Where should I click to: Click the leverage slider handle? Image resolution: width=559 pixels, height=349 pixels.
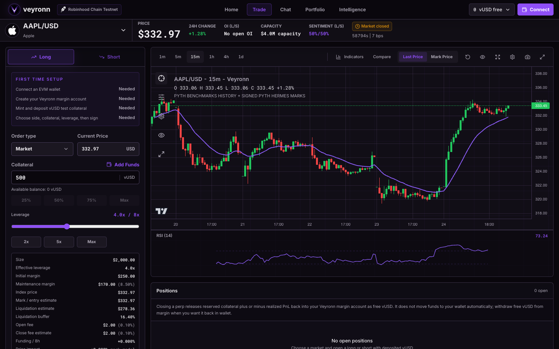(67, 226)
